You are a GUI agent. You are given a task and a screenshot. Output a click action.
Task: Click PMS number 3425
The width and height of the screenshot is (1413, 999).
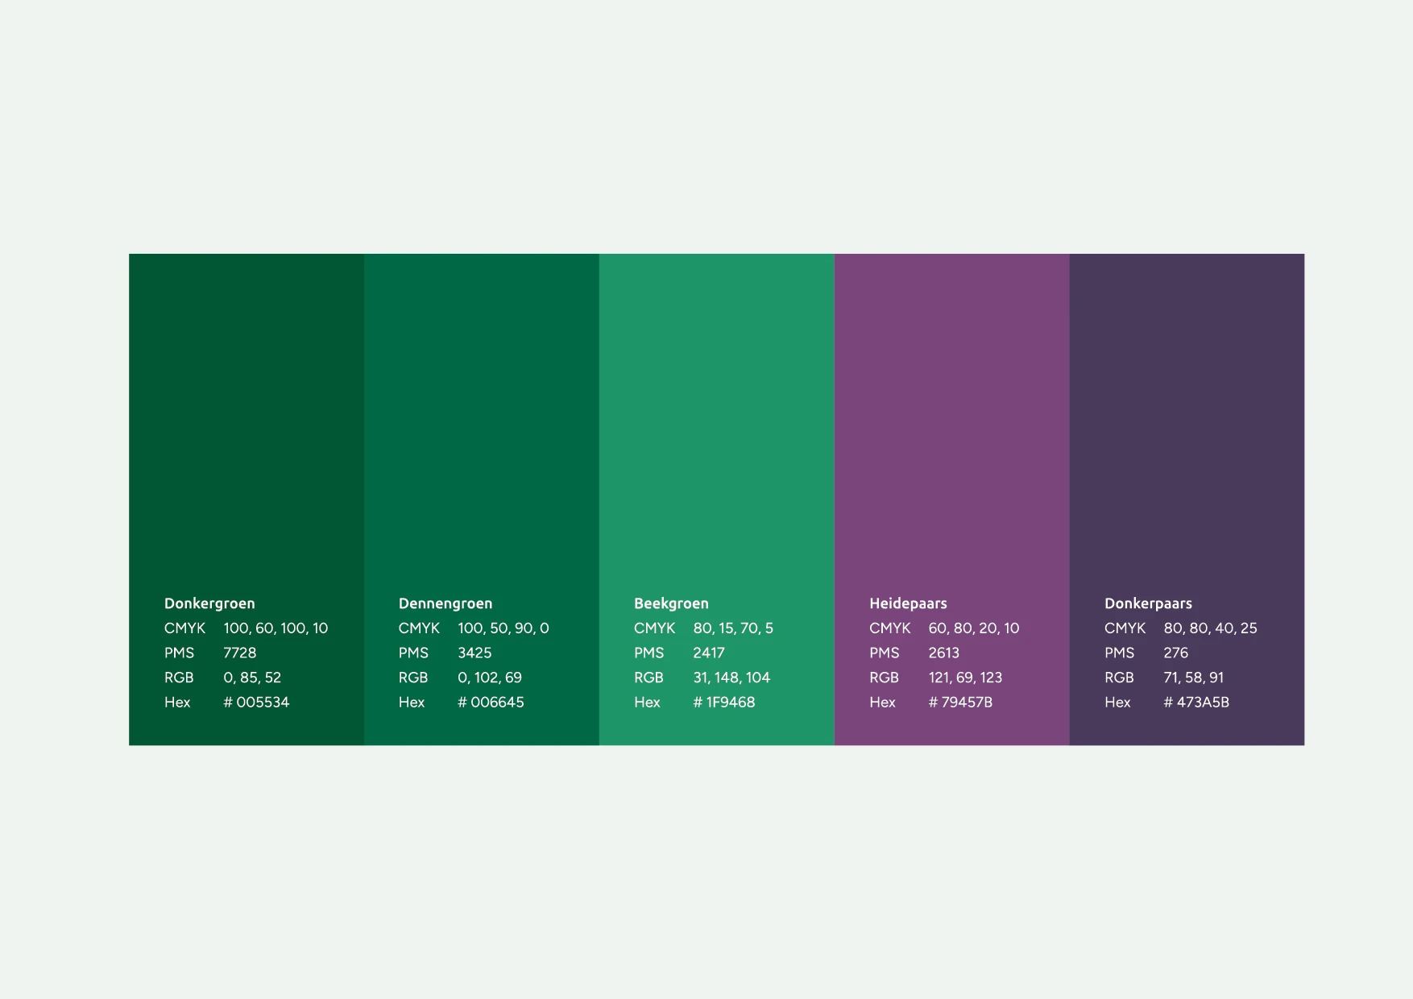(x=474, y=653)
